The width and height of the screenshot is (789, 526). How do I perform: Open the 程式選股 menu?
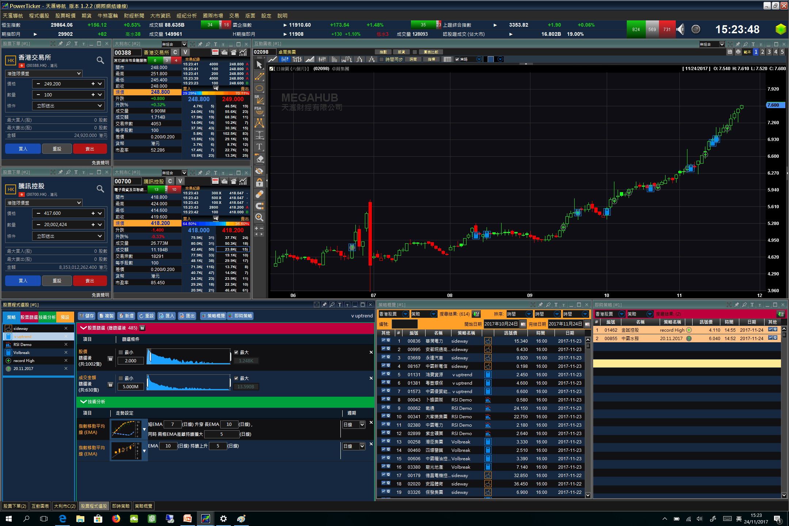coord(39,16)
